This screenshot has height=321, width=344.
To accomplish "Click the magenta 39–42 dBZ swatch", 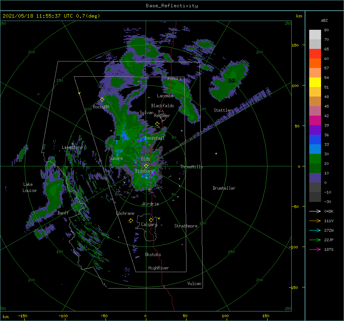I will 315,121.
